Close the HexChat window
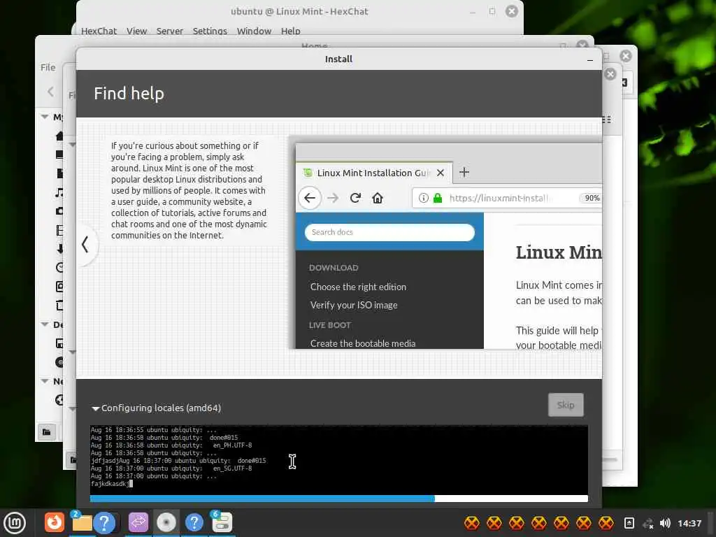716x537 pixels. click(x=511, y=11)
